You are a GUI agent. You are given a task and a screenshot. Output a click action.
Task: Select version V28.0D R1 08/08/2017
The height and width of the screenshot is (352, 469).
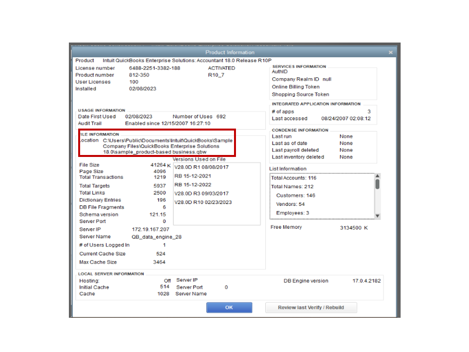point(202,167)
